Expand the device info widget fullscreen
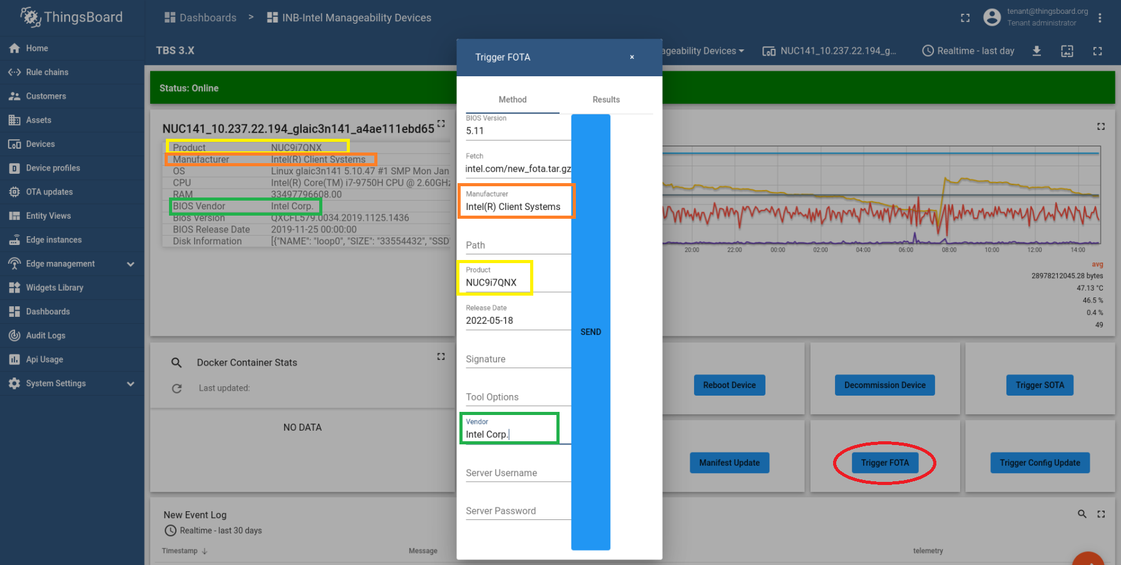This screenshot has height=565, width=1121. pos(441,124)
